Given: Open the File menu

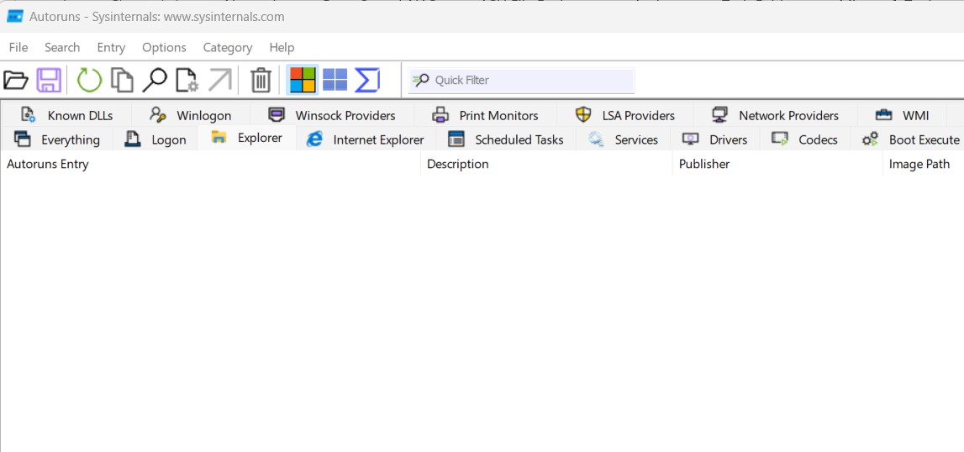Looking at the screenshot, I should pos(18,47).
